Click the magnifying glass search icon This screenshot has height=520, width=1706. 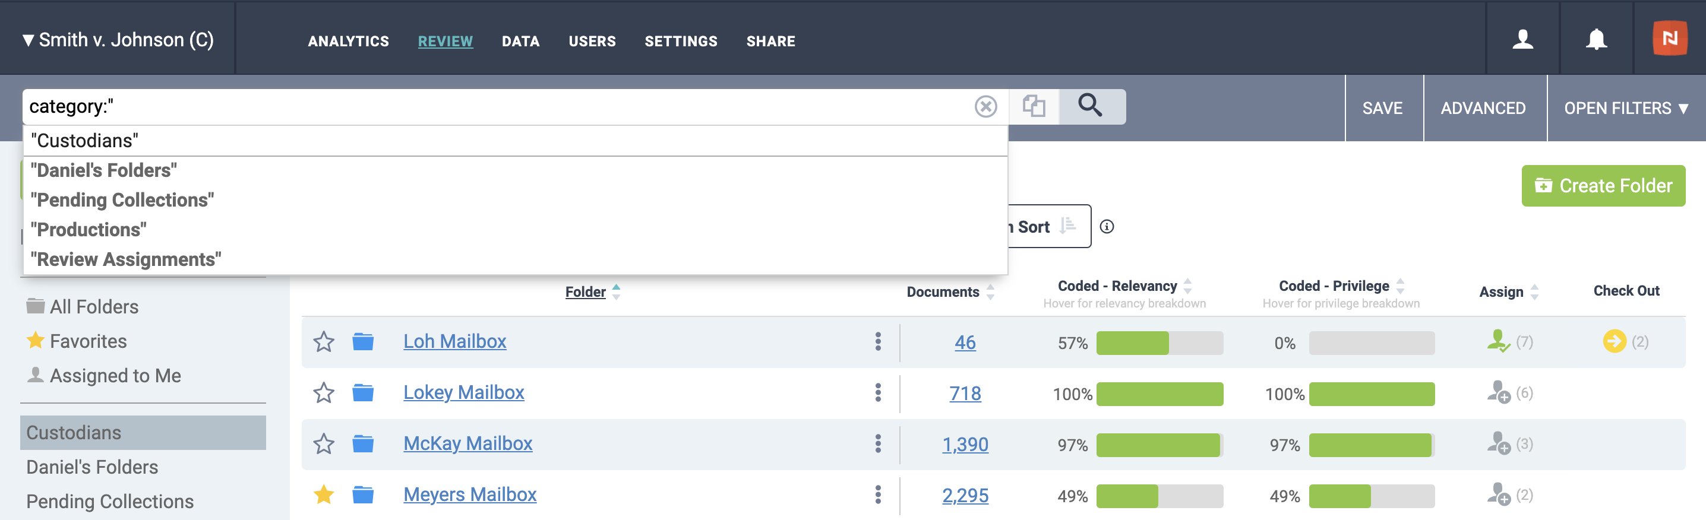point(1091,106)
